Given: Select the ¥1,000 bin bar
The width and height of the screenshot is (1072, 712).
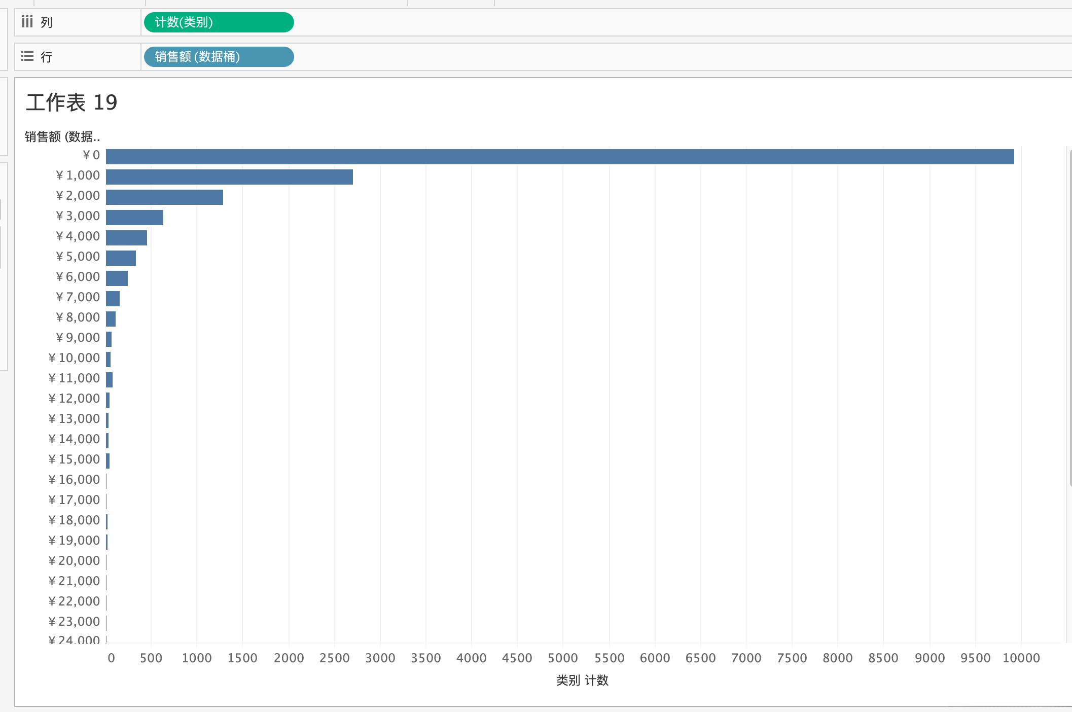Looking at the screenshot, I should pos(229,177).
